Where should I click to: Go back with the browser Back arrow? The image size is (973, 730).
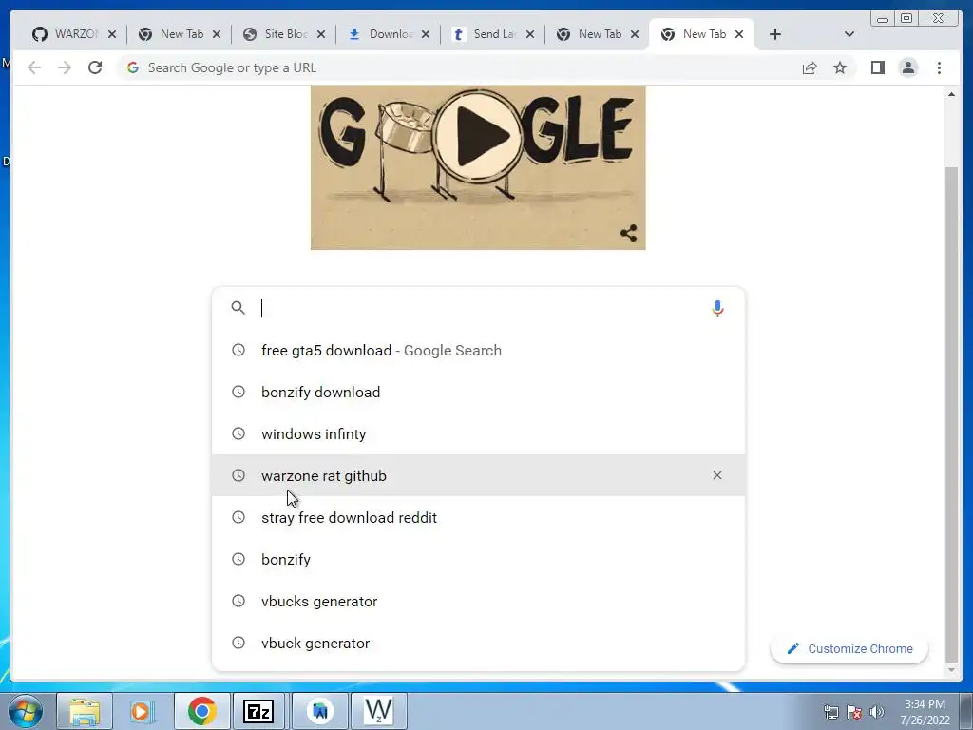(34, 67)
